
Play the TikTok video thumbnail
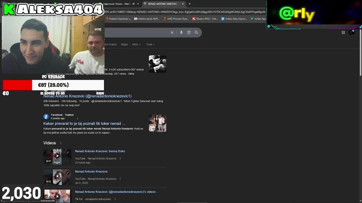click(x=57, y=196)
